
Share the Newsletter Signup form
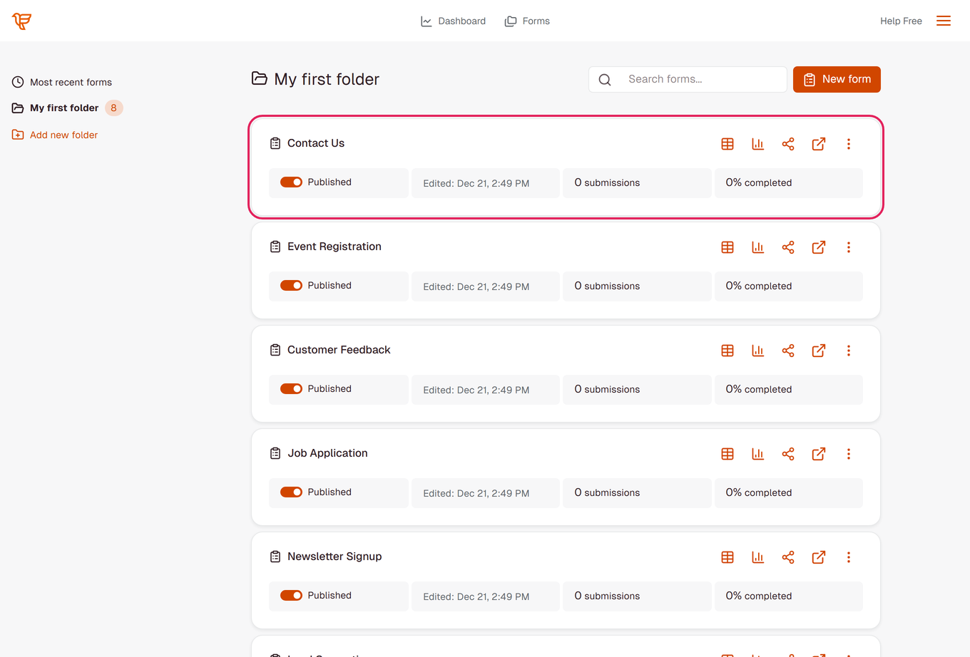click(x=788, y=557)
